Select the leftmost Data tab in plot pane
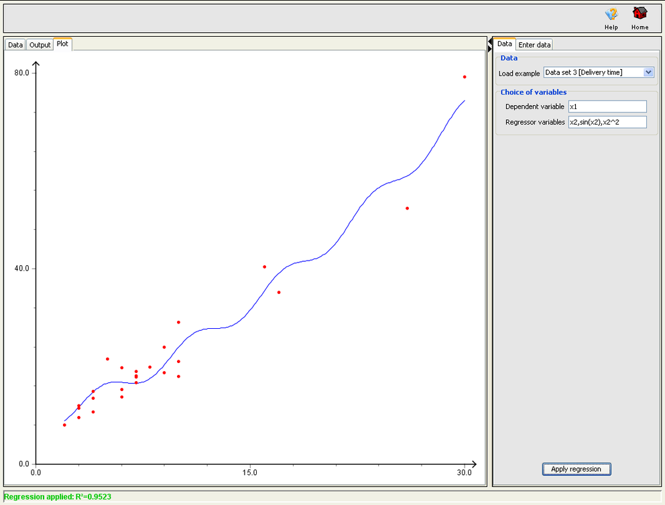The height and width of the screenshot is (505, 665). pyautogui.click(x=15, y=44)
